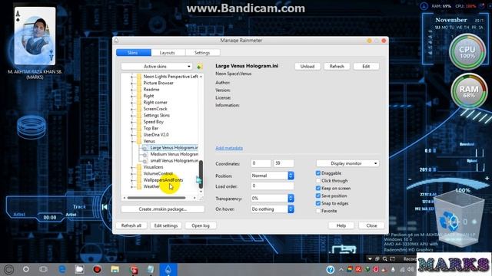492x276 pixels.
Task: Click the Unload button
Action: pos(307,67)
